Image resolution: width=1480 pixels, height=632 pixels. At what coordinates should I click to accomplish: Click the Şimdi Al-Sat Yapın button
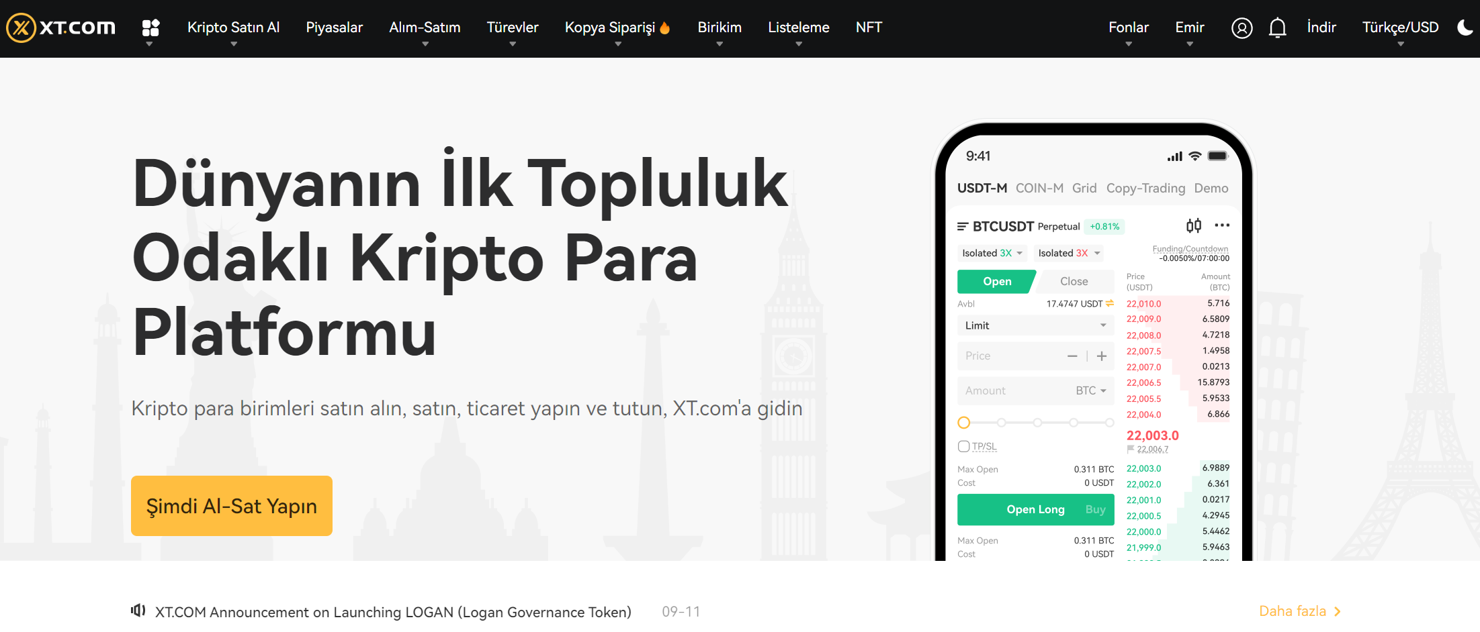232,506
